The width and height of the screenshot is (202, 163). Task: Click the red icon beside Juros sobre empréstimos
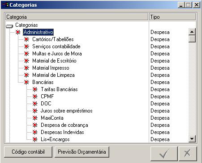(35, 111)
